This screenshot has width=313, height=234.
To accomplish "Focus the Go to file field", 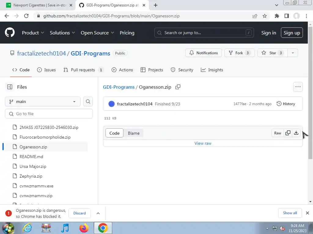I will [x=49, y=114].
